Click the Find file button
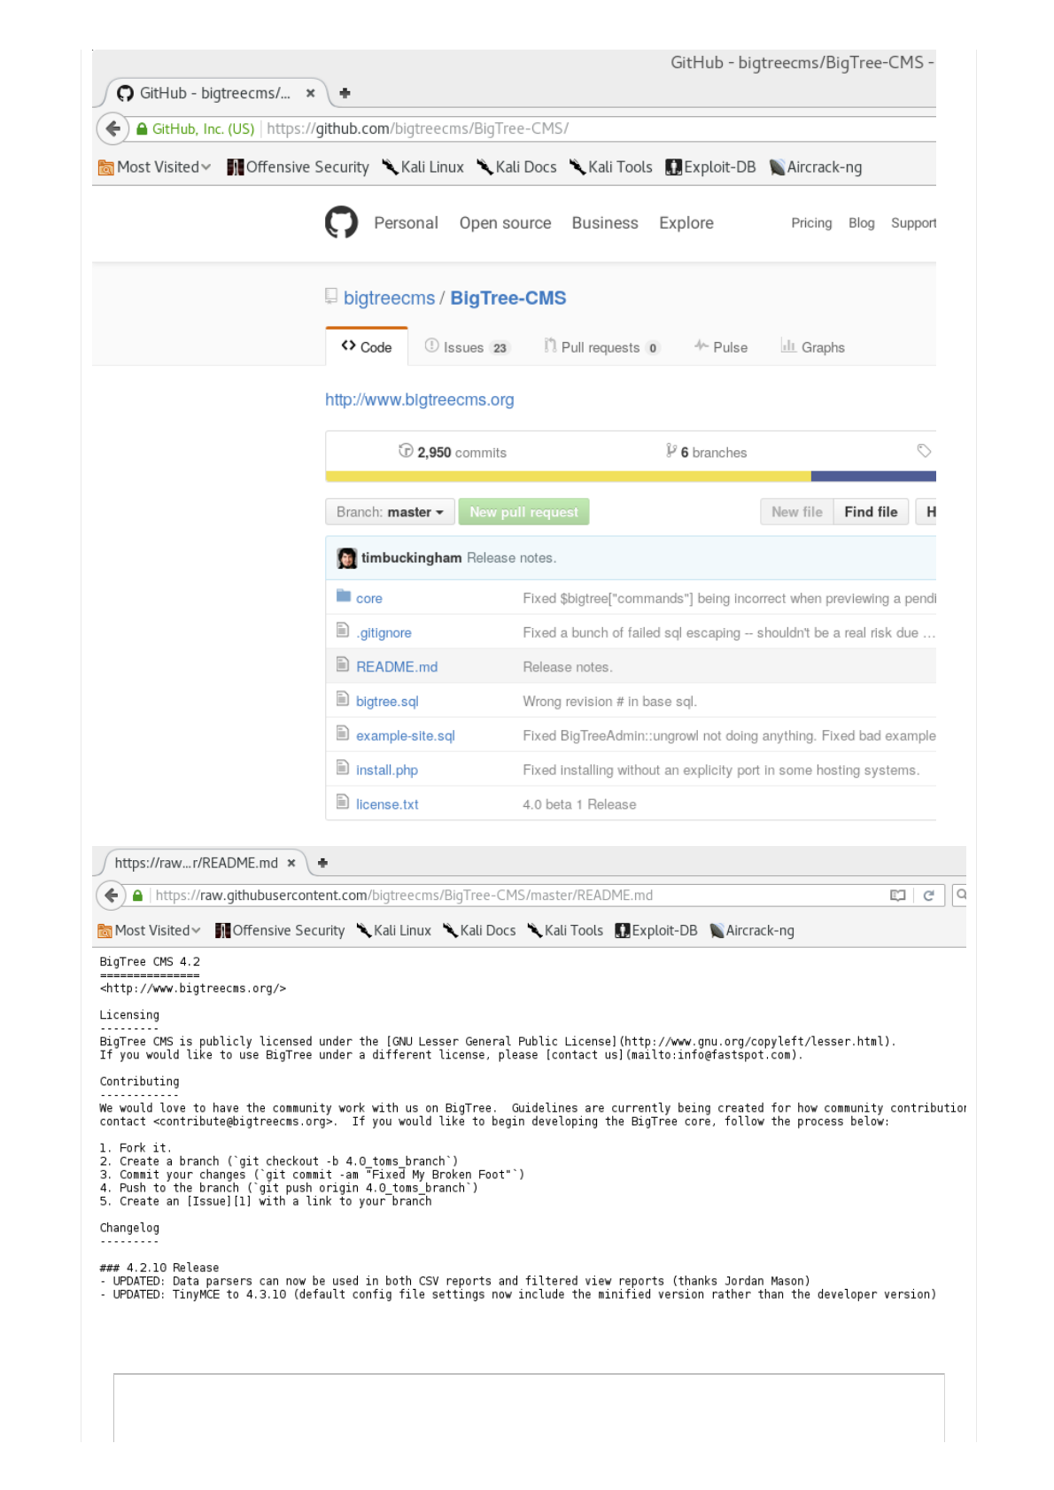Image resolution: width=1054 pixels, height=1490 pixels. coord(871,512)
